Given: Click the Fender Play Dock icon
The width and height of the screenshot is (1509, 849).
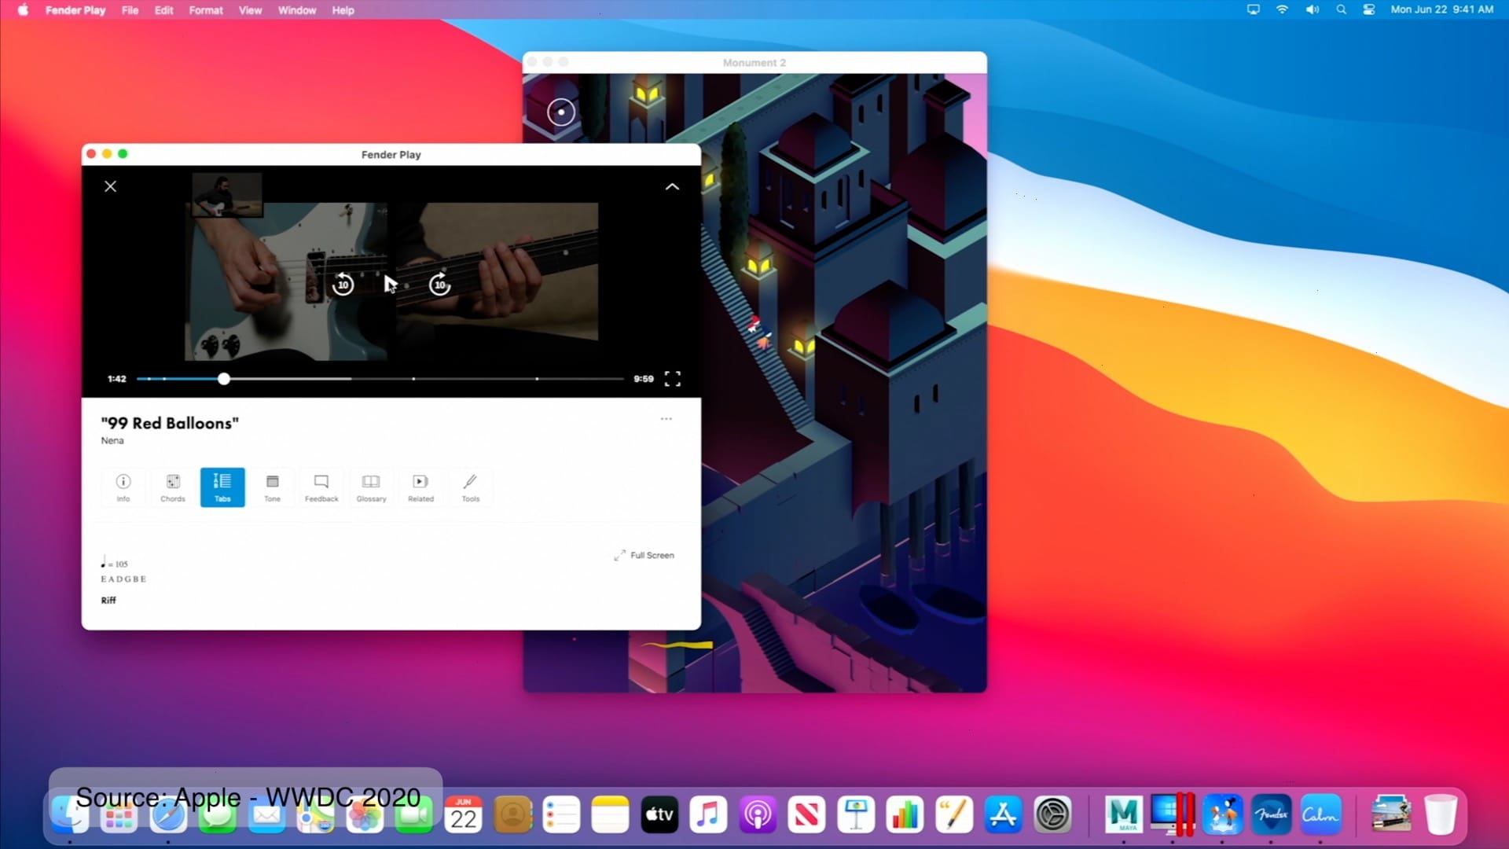Looking at the screenshot, I should 1272,814.
